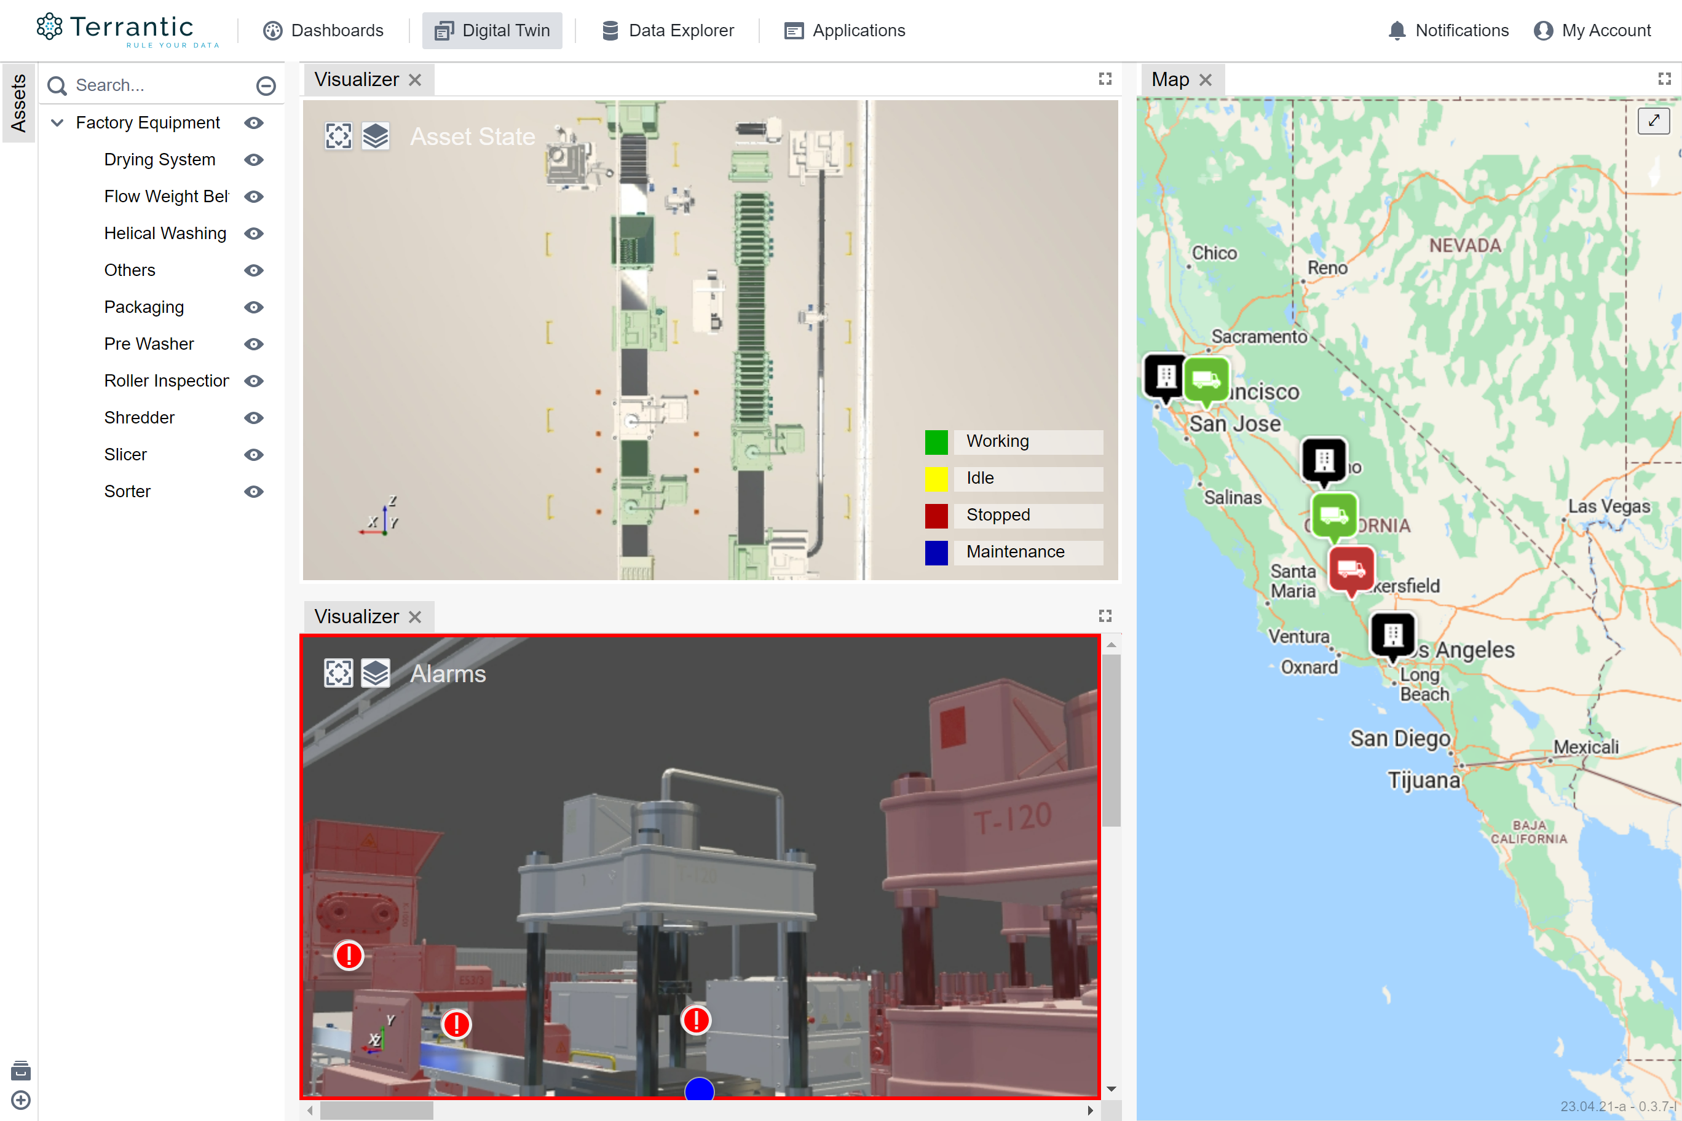The image size is (1682, 1121).
Task: Fit view in Asset State visualizer
Action: 338,136
